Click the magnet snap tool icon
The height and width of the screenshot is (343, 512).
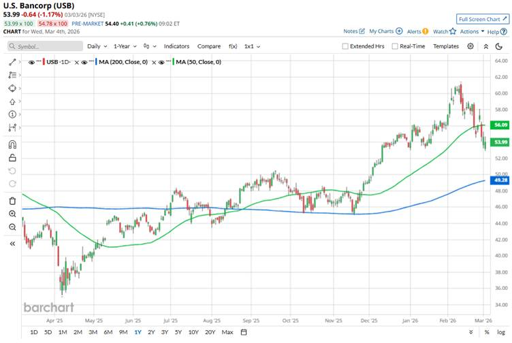point(13,144)
